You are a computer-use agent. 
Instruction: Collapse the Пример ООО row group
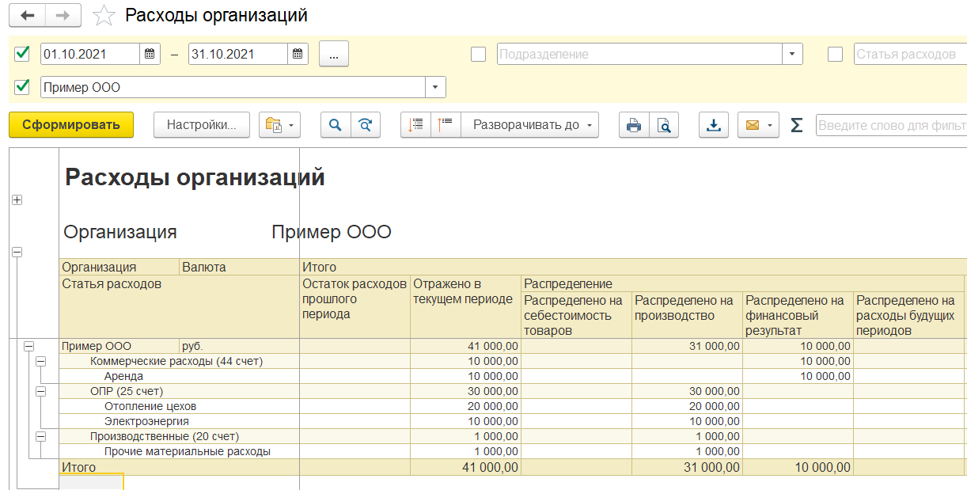29,346
